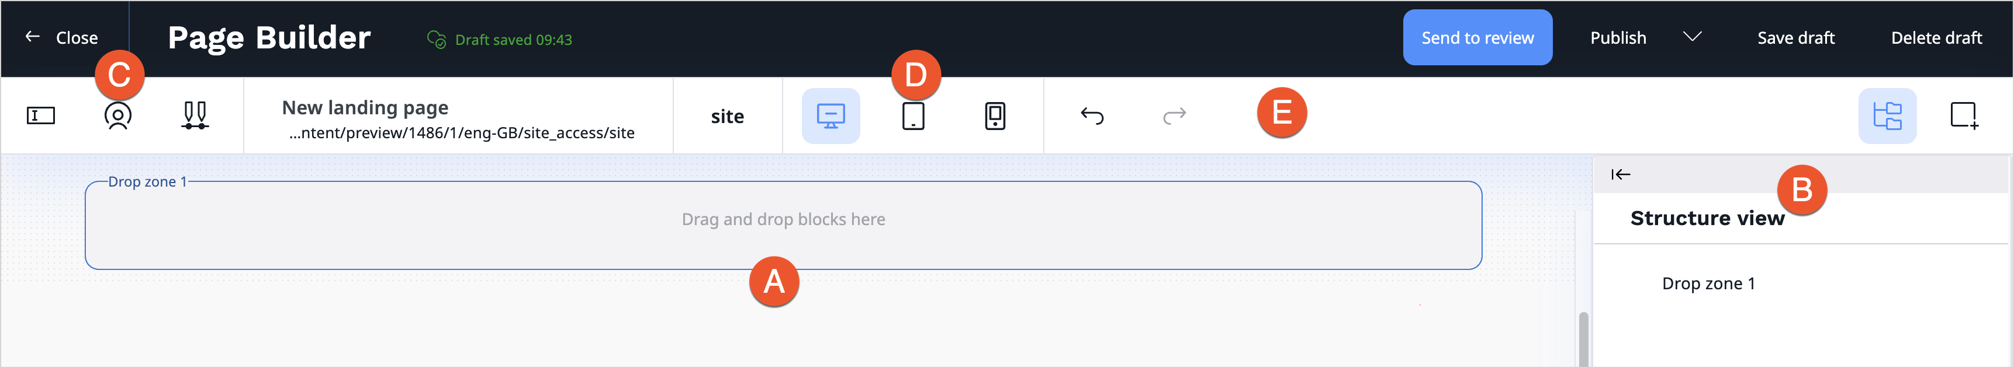Undo the last change
Image resolution: width=2014 pixels, height=368 pixels.
point(1091,116)
